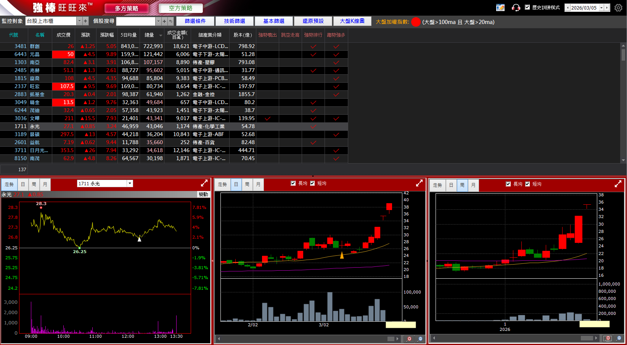Select the 月 tab in the daily chart panel
The height and width of the screenshot is (345, 627).
(258, 185)
